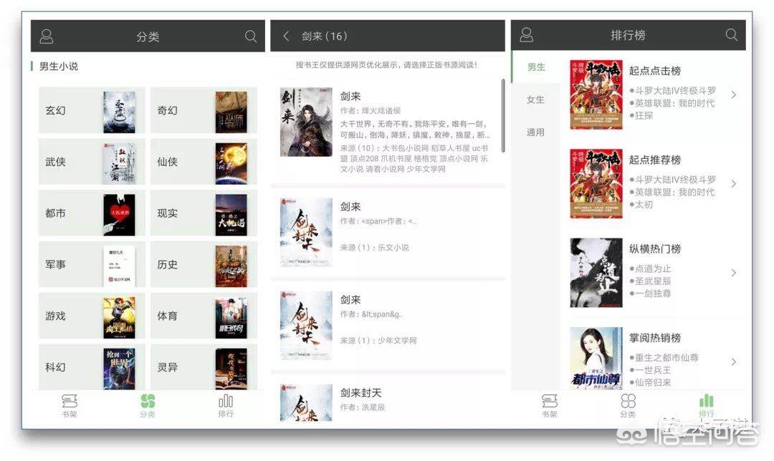Viewport: 774px width, 461px height.
Task: Click 掌阅热销榜 title
Action: pos(655,338)
